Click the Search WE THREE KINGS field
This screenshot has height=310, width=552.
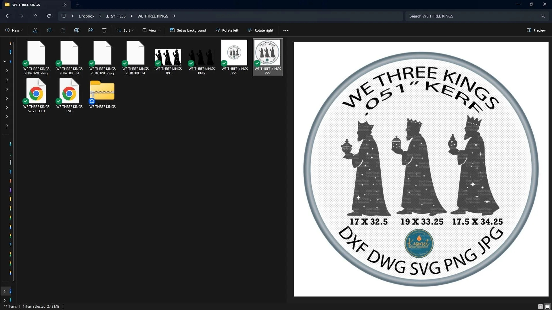[474, 16]
